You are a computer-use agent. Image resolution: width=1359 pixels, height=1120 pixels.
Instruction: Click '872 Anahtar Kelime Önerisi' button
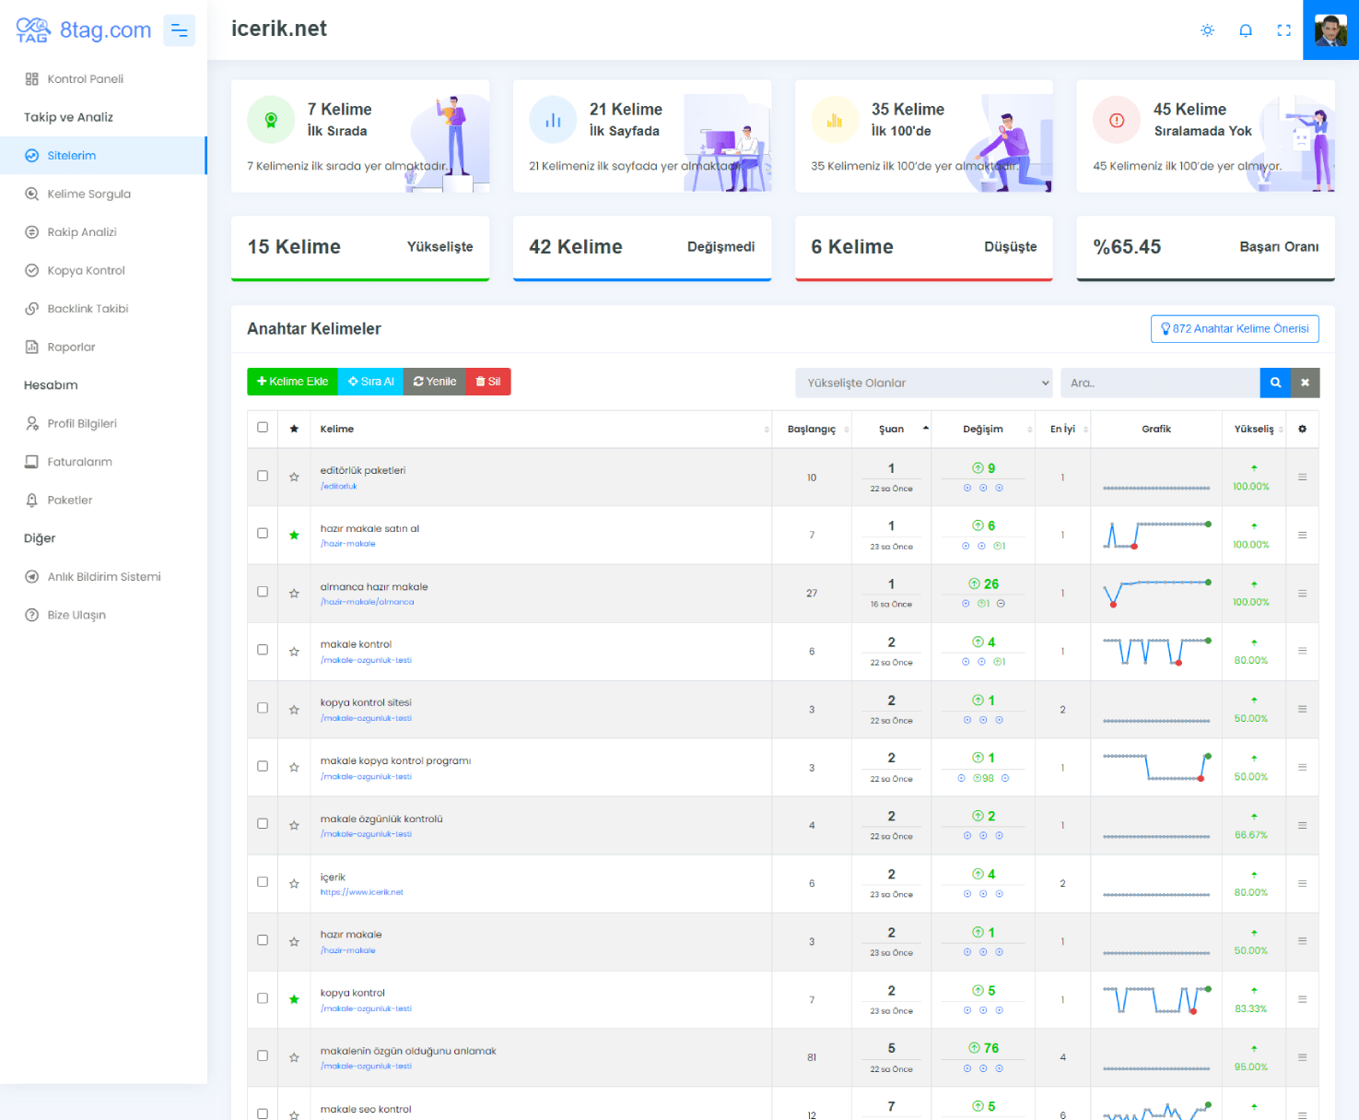click(x=1234, y=329)
